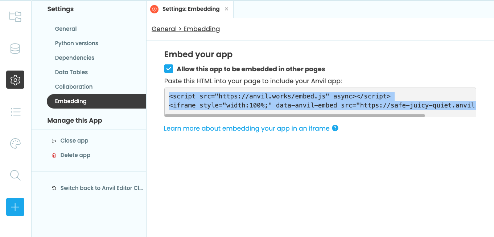Open the Python versions settings section
Viewport: 494px width, 237px height.
[x=76, y=43]
